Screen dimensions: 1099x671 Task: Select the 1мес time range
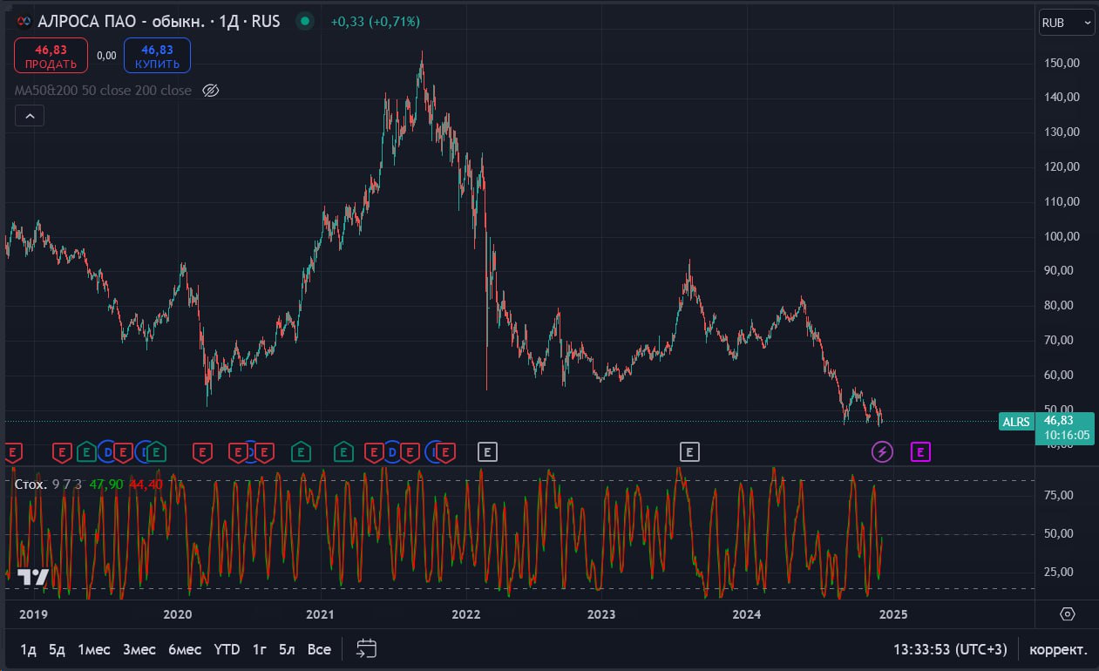click(x=94, y=649)
